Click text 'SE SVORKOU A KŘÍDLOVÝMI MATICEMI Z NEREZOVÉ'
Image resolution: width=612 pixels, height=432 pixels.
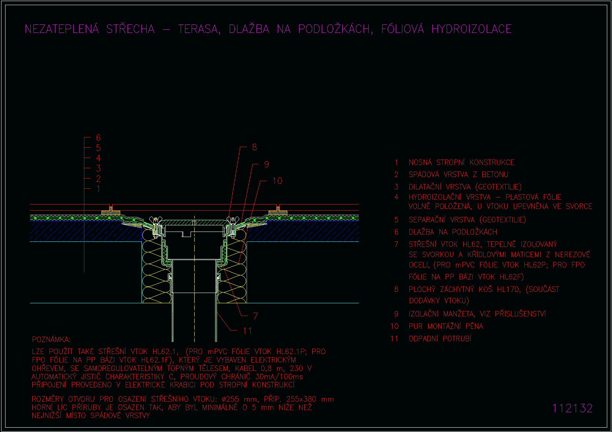pos(499,255)
